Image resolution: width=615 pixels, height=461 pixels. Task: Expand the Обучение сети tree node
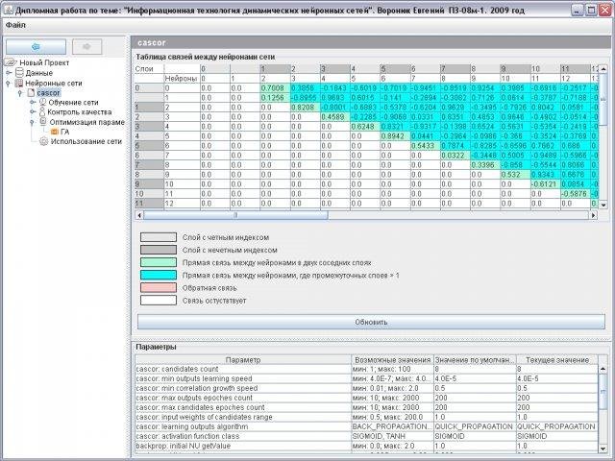(x=30, y=103)
